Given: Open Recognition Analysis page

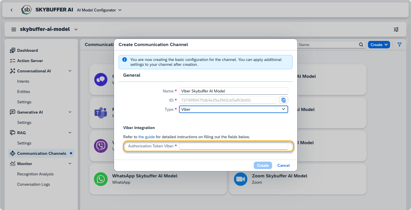Looking at the screenshot, I should [35, 174].
